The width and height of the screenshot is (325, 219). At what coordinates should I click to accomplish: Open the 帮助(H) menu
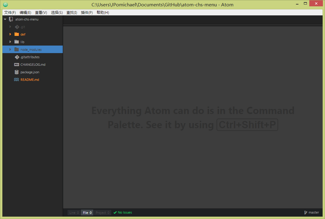pos(103,12)
